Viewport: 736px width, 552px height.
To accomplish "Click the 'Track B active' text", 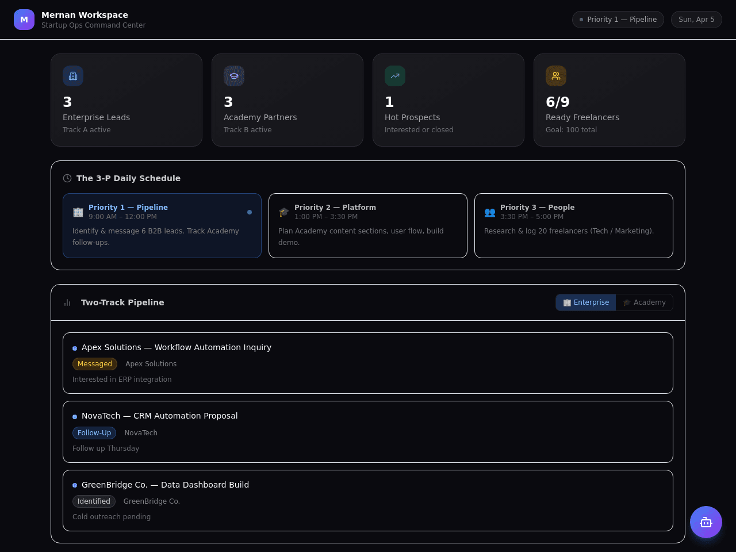I will tap(248, 130).
